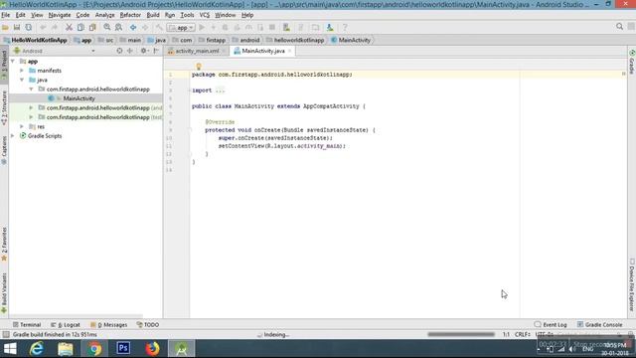This screenshot has height=358, width=636.
Task: Open the Logcat tool window
Action: [x=66, y=325]
